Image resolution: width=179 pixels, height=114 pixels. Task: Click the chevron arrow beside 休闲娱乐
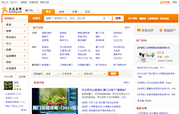[25, 37]
